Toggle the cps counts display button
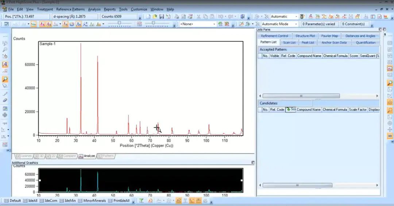Image resolution: width=394 pixels, height=206 pixels. (5, 123)
